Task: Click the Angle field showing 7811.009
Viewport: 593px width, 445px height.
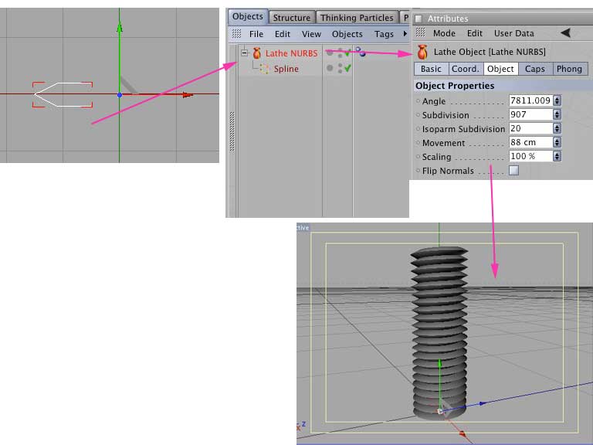Action: click(530, 100)
